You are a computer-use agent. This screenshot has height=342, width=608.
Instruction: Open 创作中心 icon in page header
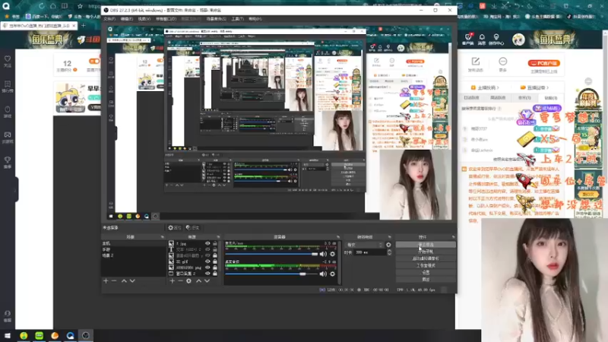pos(496,39)
